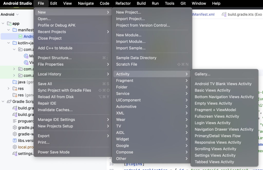
Task: Open the Compose submenu
Action: (x=152, y=152)
